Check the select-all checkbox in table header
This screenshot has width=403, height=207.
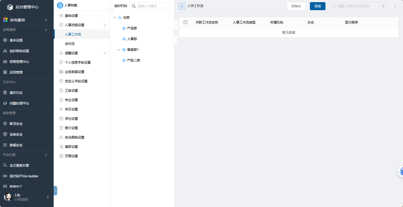(185, 22)
